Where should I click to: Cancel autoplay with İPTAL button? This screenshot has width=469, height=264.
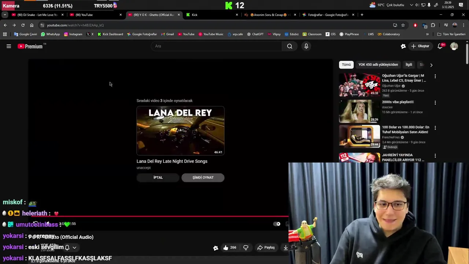pyautogui.click(x=158, y=177)
